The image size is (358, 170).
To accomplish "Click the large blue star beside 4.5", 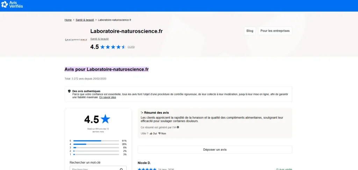I will pos(105,119).
